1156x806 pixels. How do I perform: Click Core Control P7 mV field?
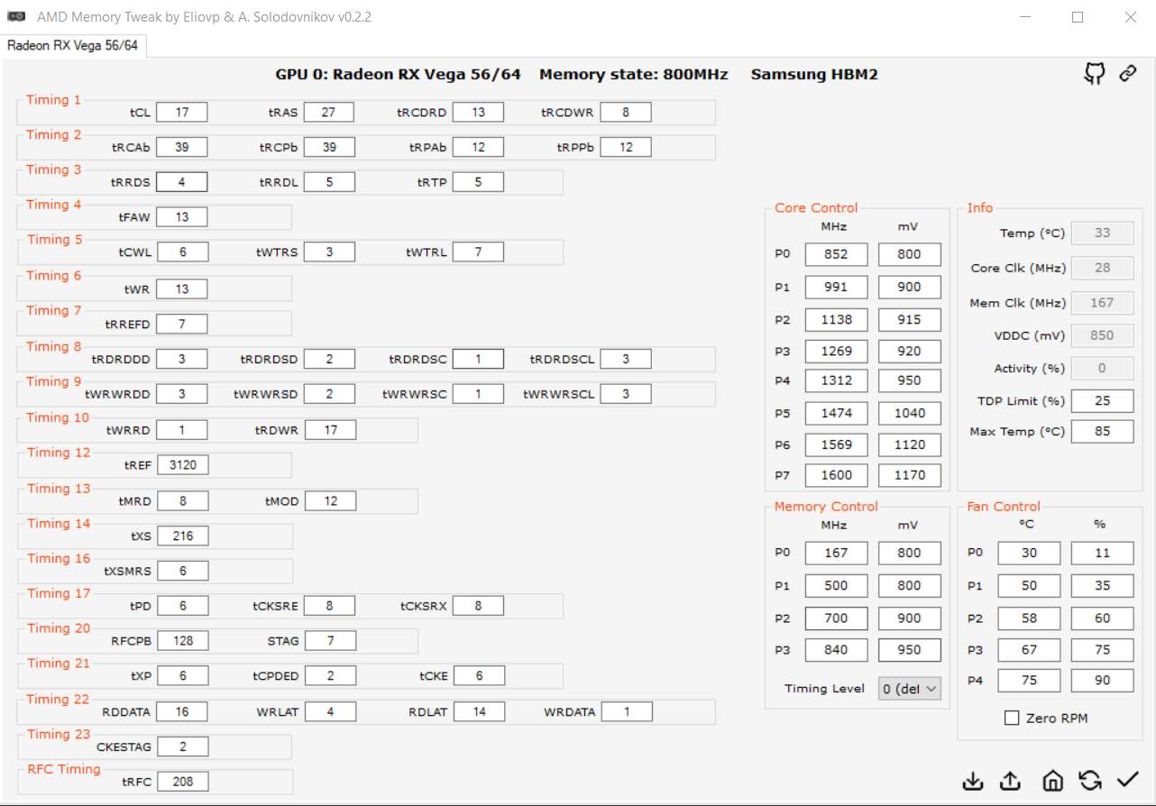[910, 475]
